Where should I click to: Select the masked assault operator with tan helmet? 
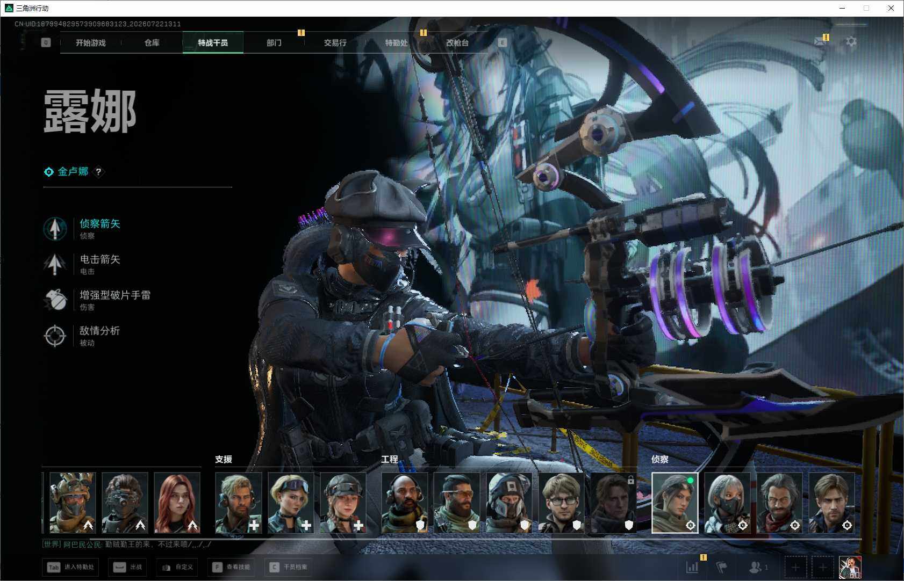[73, 503]
